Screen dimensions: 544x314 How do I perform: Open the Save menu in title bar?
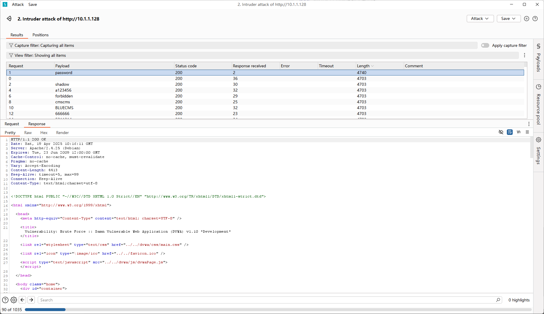pyautogui.click(x=33, y=4)
